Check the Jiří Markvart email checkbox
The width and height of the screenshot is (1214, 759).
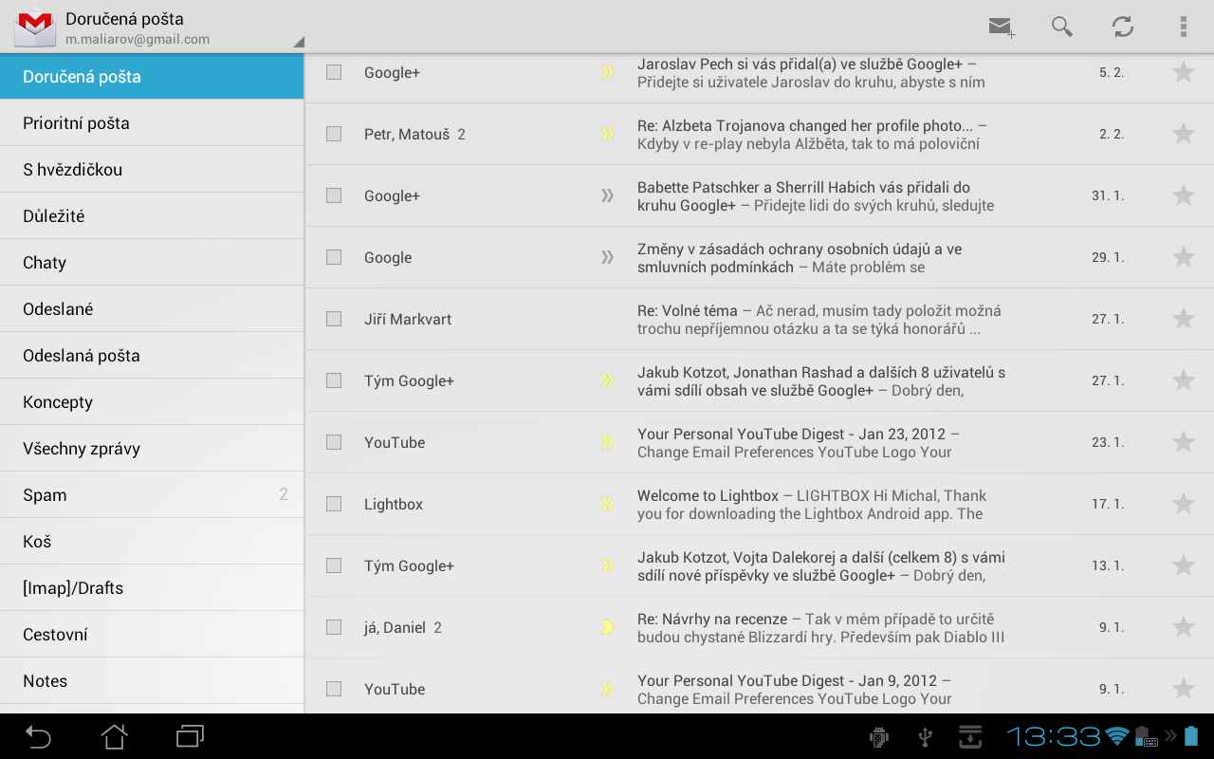[334, 319]
